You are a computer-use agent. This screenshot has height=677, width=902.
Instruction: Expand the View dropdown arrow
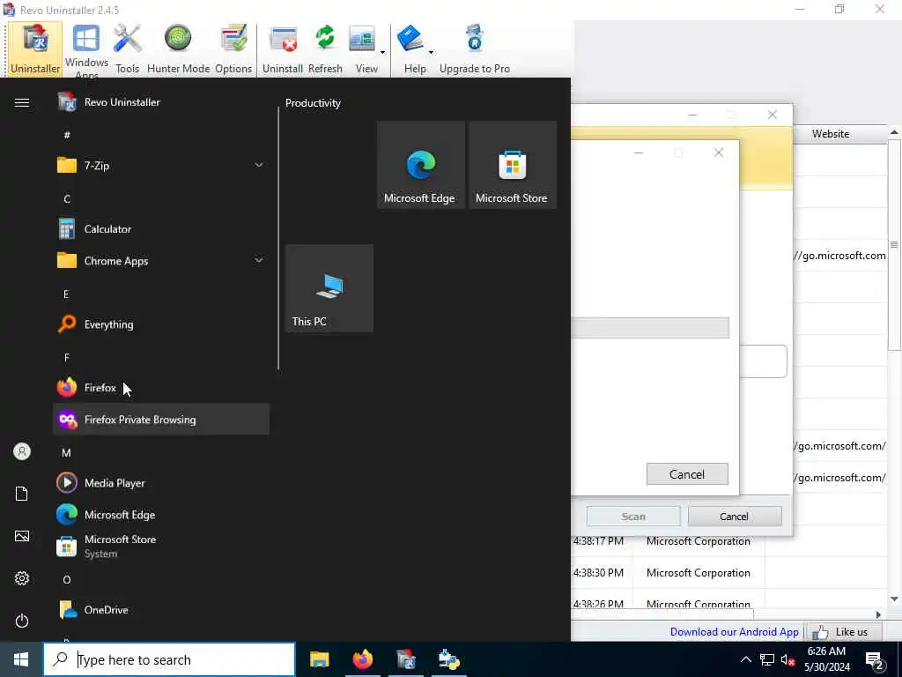(x=382, y=53)
